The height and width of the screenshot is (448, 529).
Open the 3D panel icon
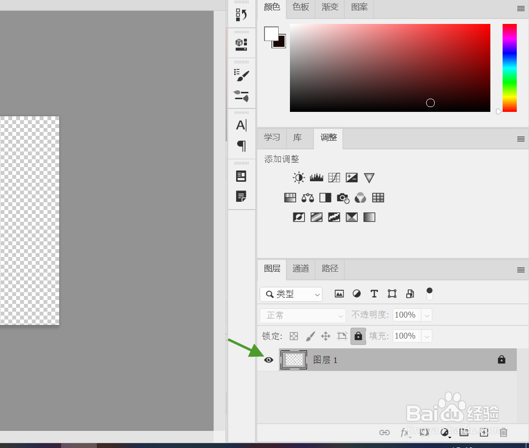[241, 44]
